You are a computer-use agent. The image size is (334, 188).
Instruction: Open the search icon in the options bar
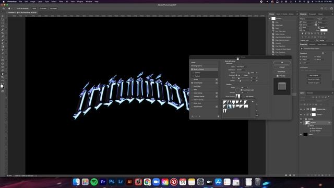click(x=322, y=8)
